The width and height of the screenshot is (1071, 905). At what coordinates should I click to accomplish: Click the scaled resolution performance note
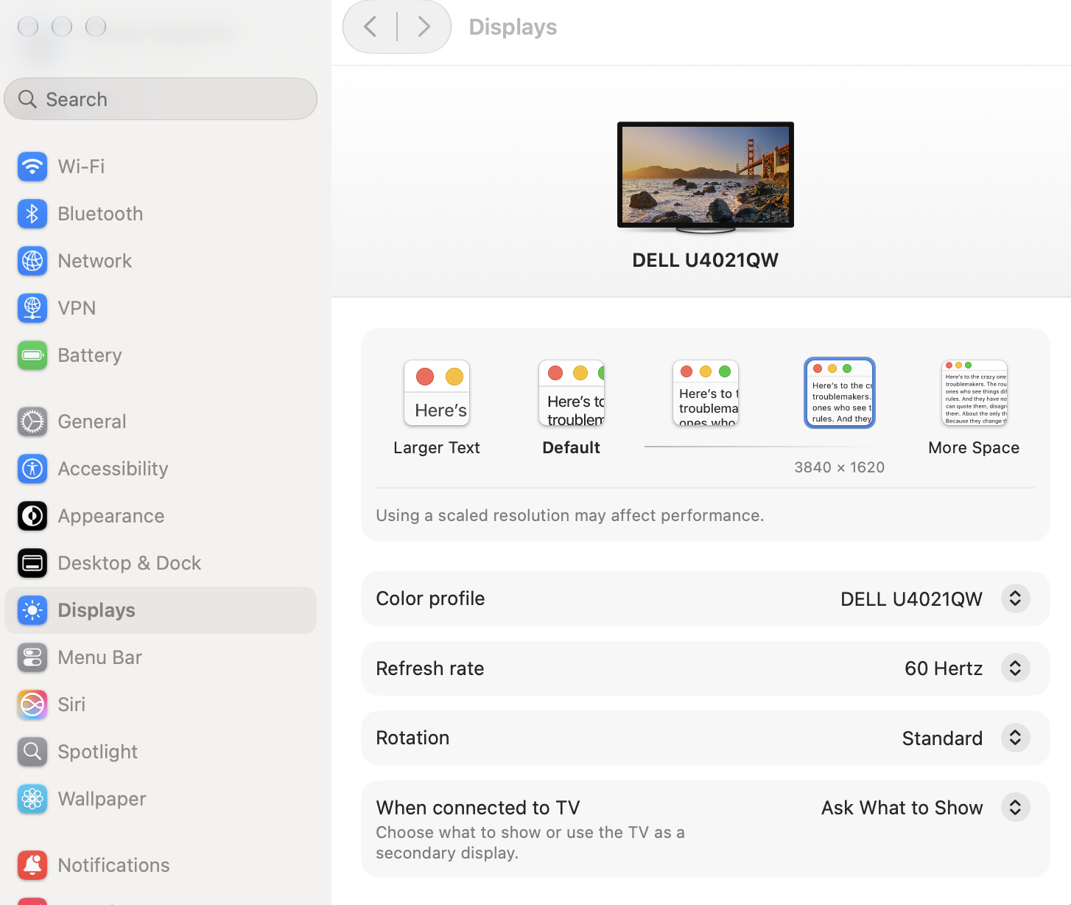570,515
